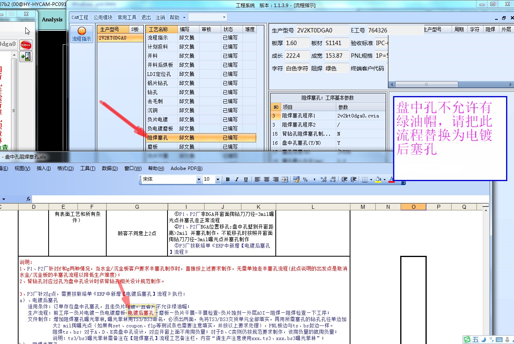Open Excel 插入(I) menu

click(x=43, y=168)
